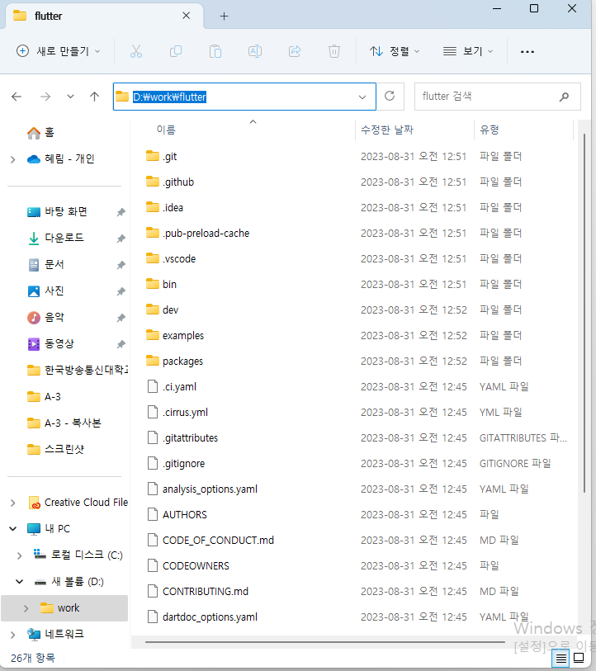This screenshot has height=671, width=596.
Task: Expand the work folder node
Action: click(26, 608)
